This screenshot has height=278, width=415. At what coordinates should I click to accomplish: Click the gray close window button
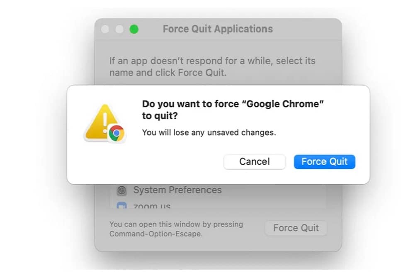tap(105, 29)
